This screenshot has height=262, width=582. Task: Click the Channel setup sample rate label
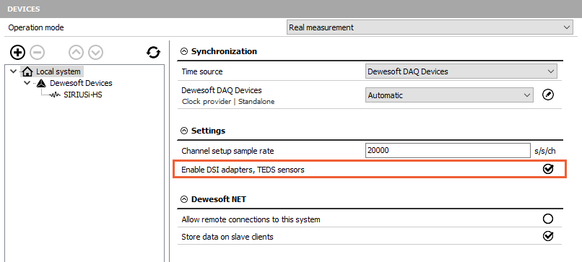228,151
